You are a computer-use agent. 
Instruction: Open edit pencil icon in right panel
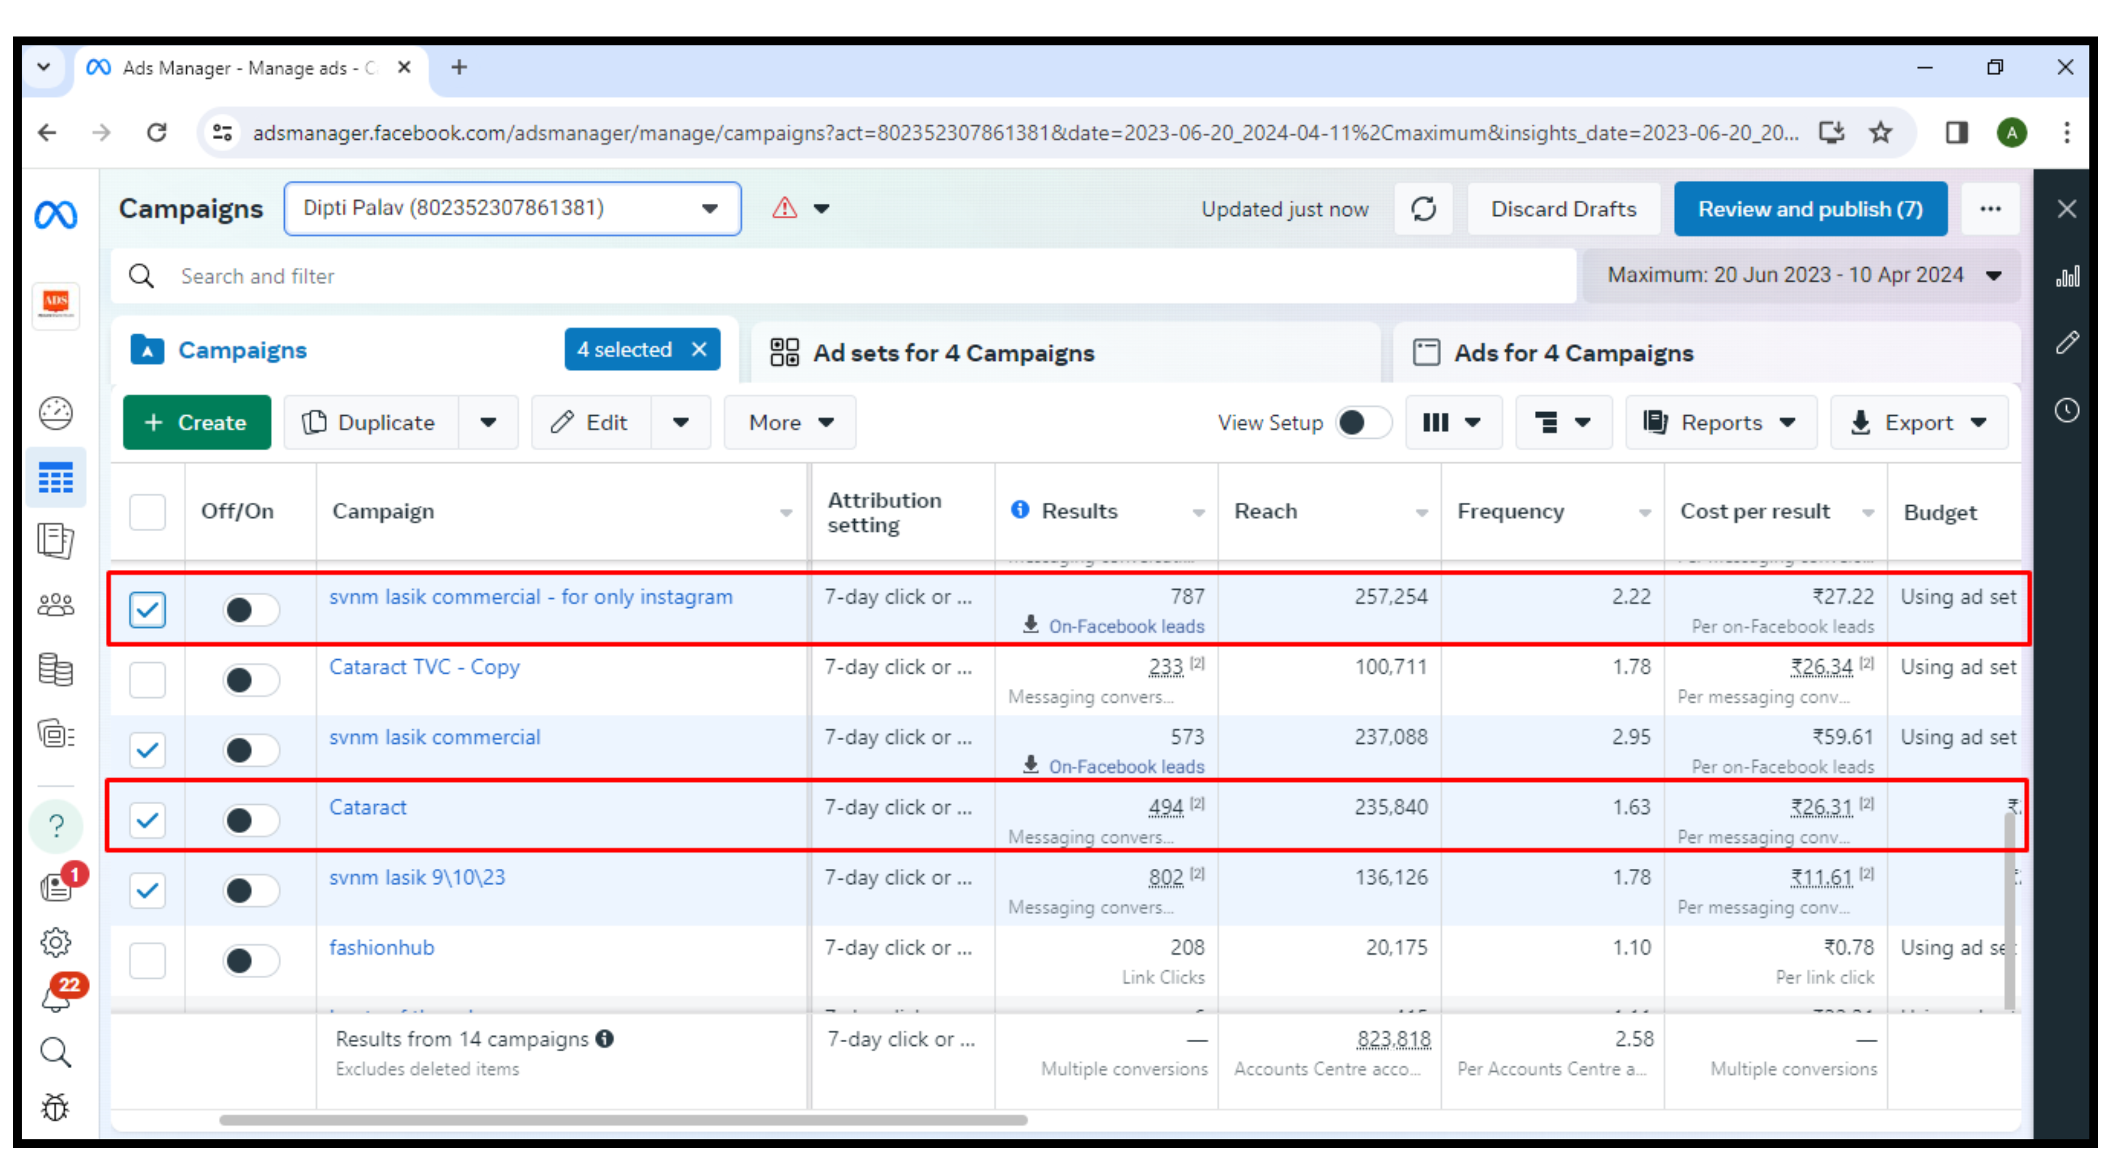coord(2066,342)
